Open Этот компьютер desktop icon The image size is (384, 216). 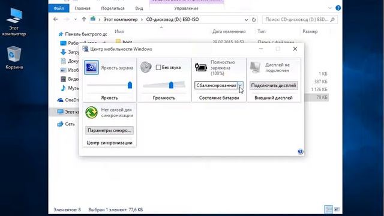coord(14,22)
